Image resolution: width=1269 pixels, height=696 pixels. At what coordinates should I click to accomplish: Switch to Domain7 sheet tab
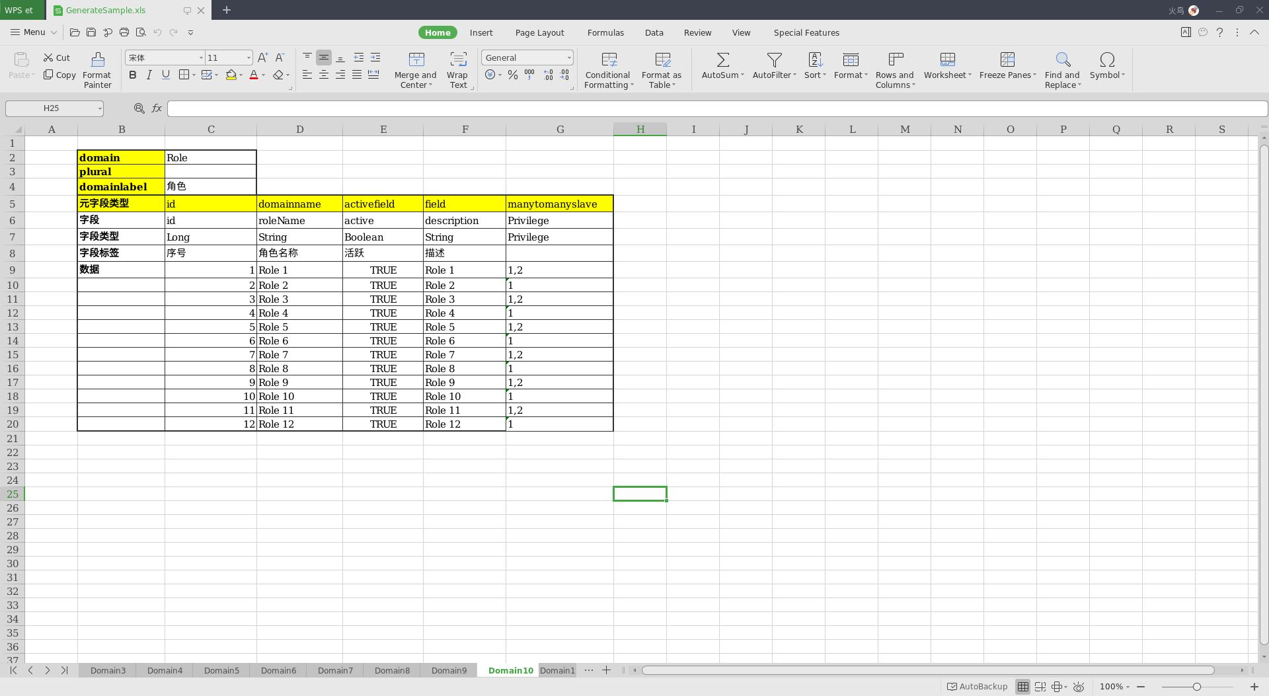point(335,670)
